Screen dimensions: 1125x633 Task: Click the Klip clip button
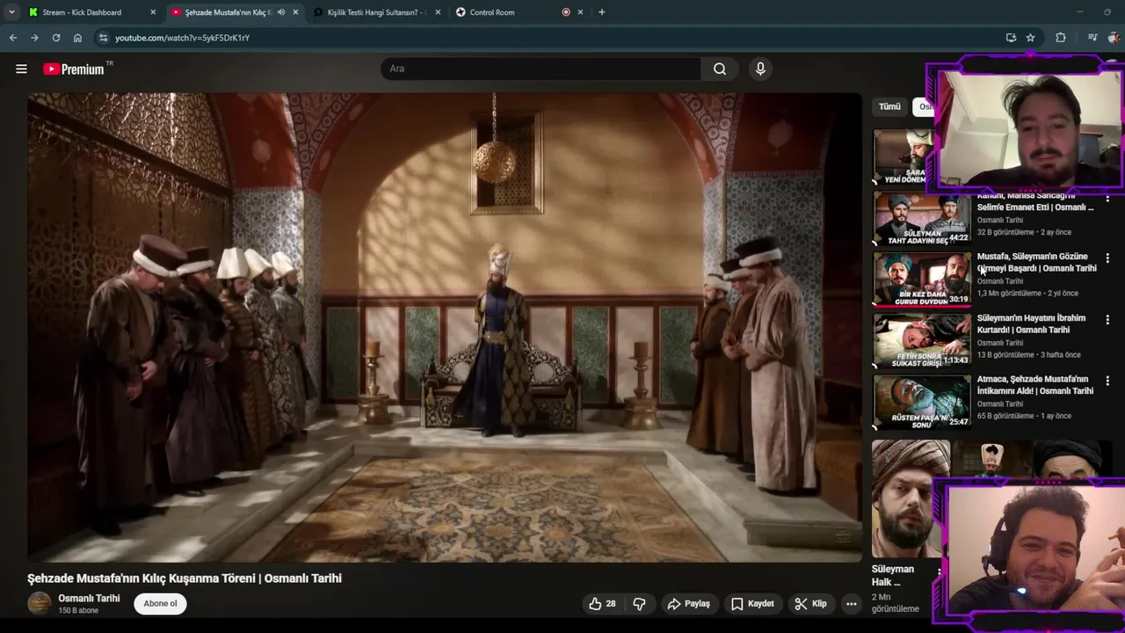click(x=810, y=604)
